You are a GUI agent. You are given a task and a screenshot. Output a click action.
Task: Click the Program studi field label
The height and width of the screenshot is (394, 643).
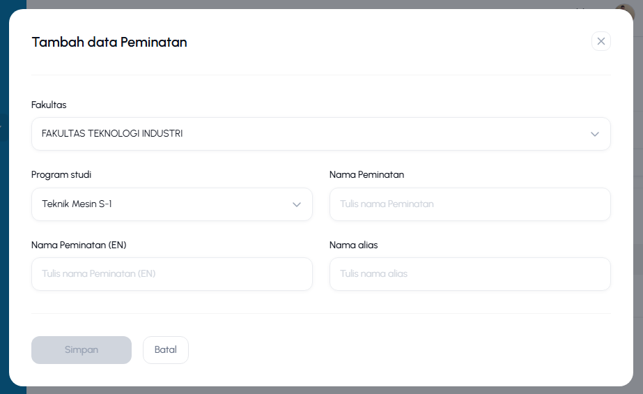(x=61, y=175)
